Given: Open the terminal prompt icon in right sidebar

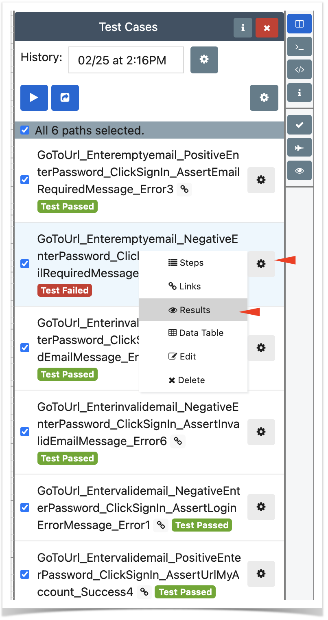Looking at the screenshot, I should 300,46.
